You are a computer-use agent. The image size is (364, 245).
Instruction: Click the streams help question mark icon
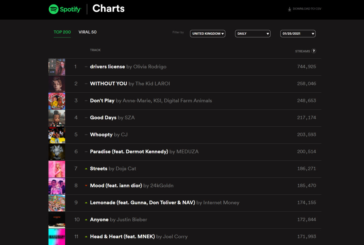pos(314,51)
